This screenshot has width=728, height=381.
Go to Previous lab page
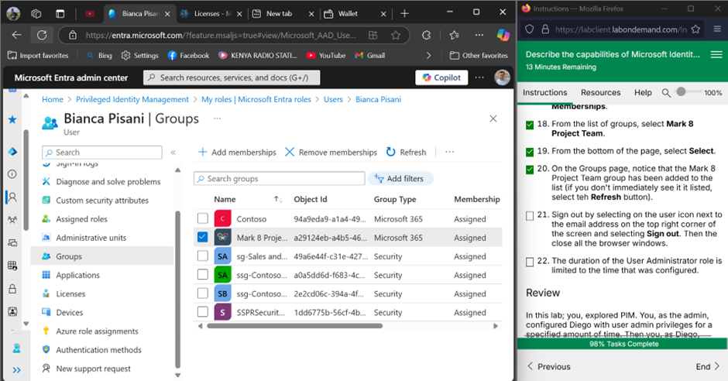click(548, 366)
